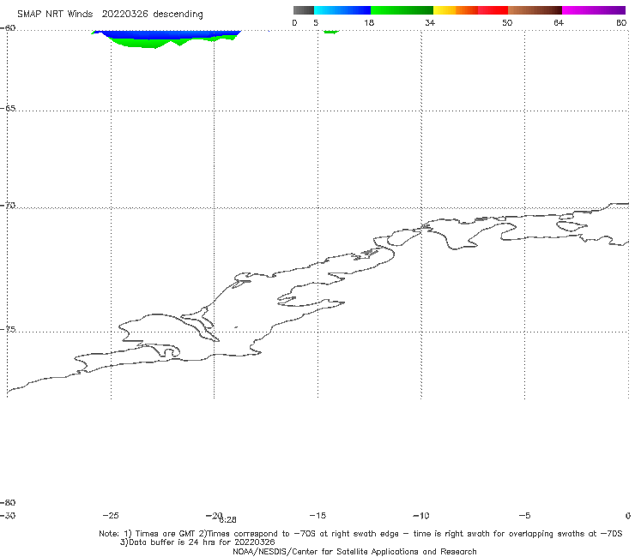Screen dimensions: 635x557
Task: Click the longitude label -25
Action: 111,515
